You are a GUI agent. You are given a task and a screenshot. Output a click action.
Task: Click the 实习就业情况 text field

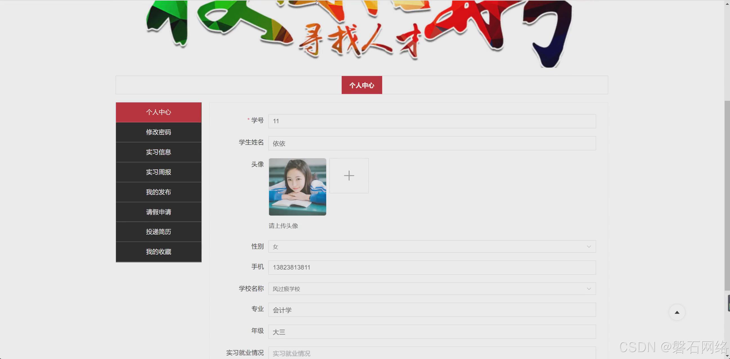click(x=431, y=353)
